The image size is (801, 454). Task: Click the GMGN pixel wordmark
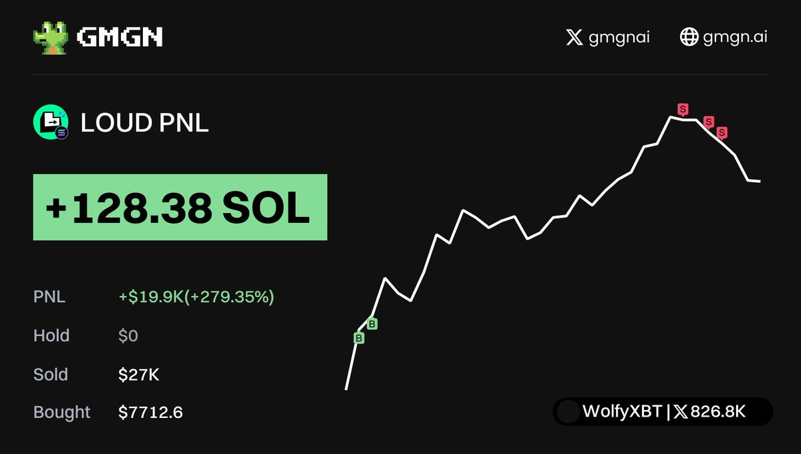pyautogui.click(x=120, y=37)
